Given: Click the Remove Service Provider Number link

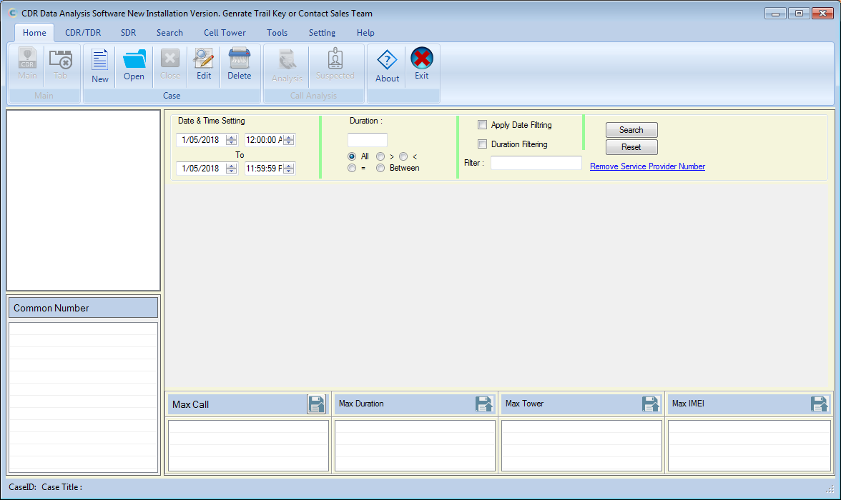Looking at the screenshot, I should 646,166.
